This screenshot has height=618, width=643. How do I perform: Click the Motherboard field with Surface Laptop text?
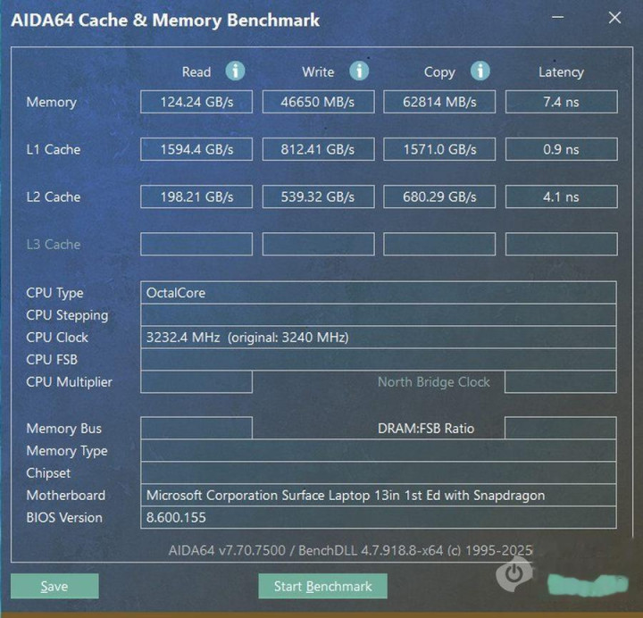pos(379,496)
